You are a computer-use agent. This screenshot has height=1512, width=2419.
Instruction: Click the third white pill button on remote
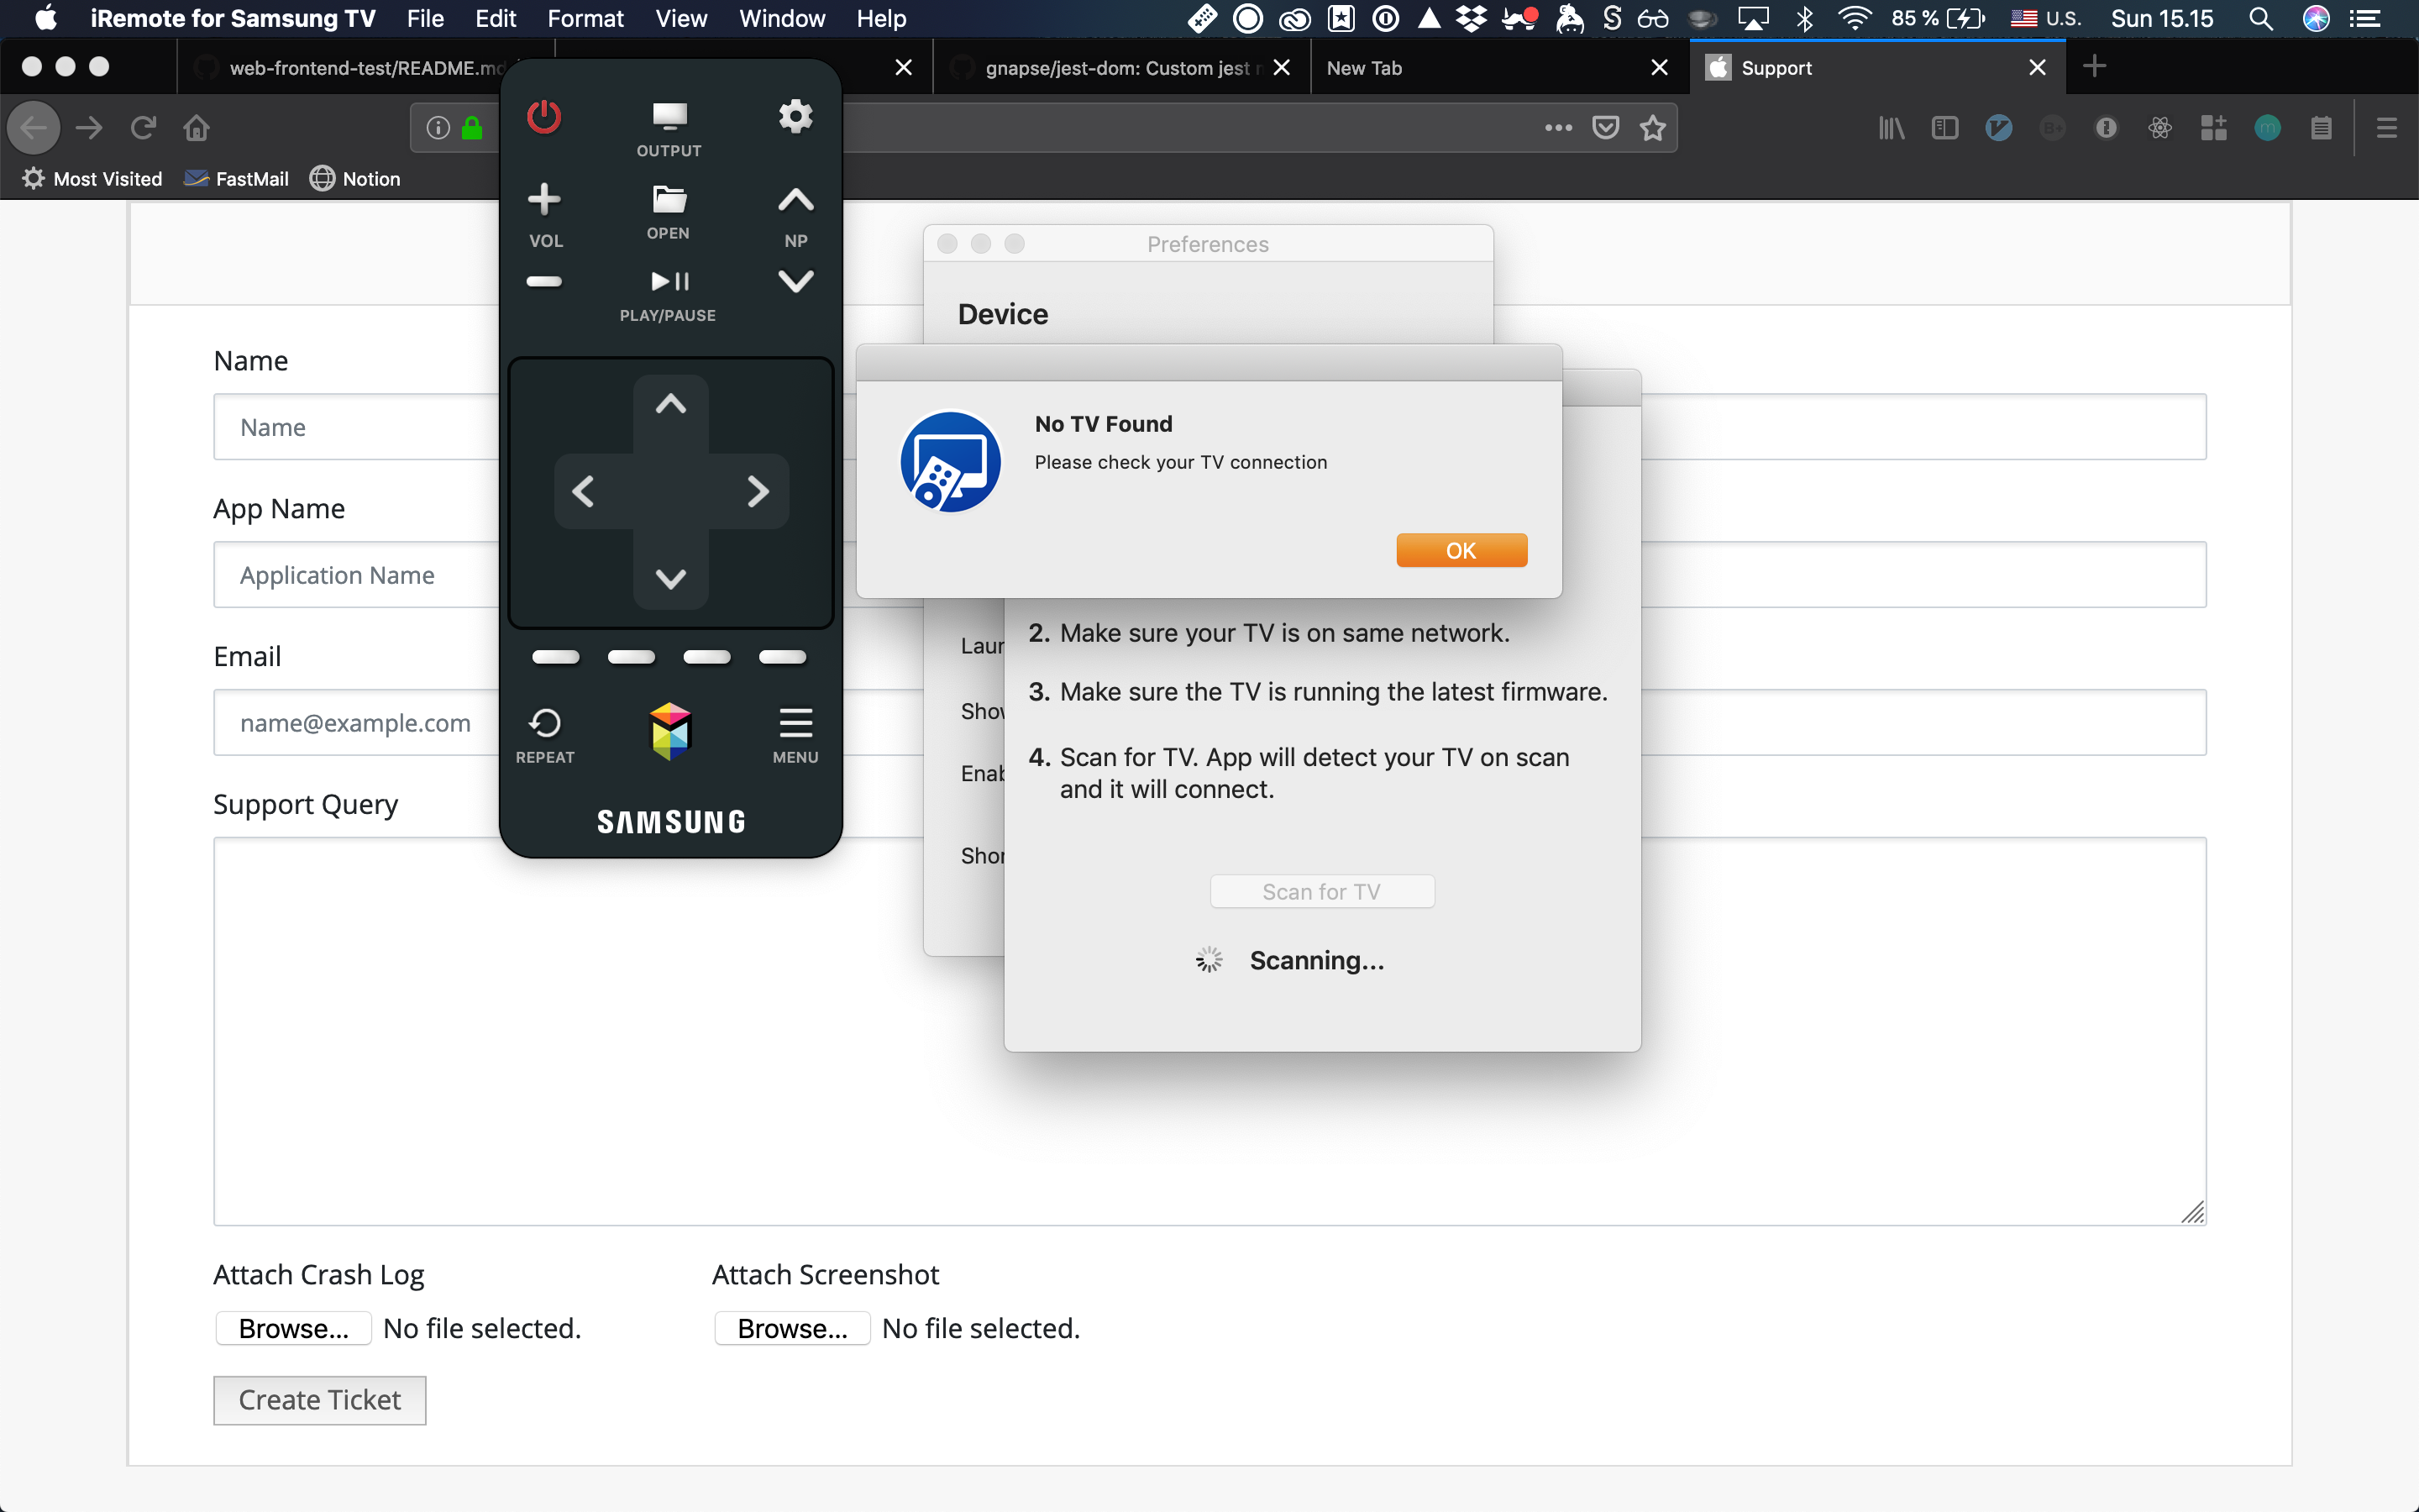pyautogui.click(x=706, y=657)
